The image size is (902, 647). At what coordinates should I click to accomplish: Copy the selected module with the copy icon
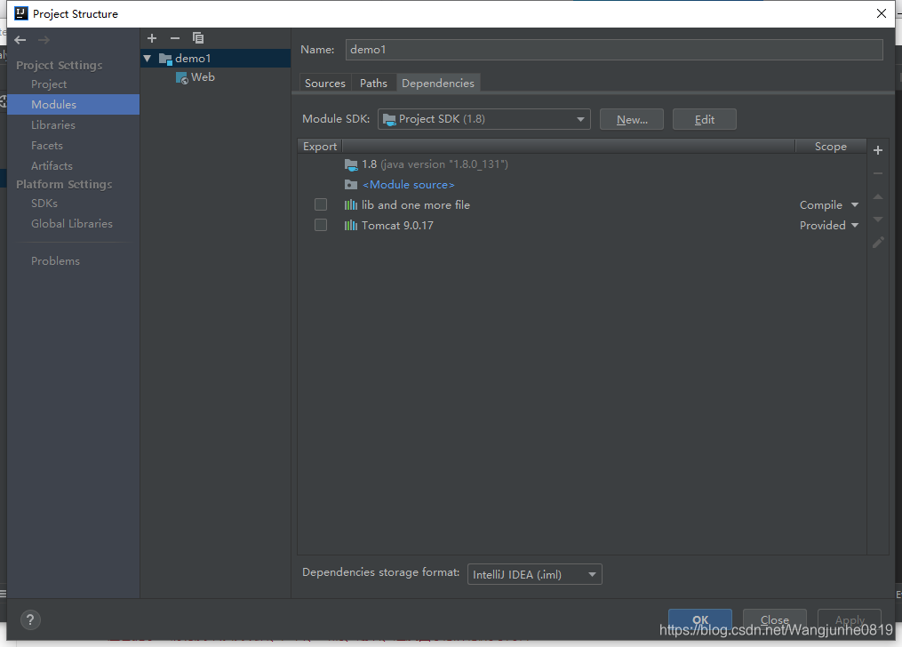[198, 38]
